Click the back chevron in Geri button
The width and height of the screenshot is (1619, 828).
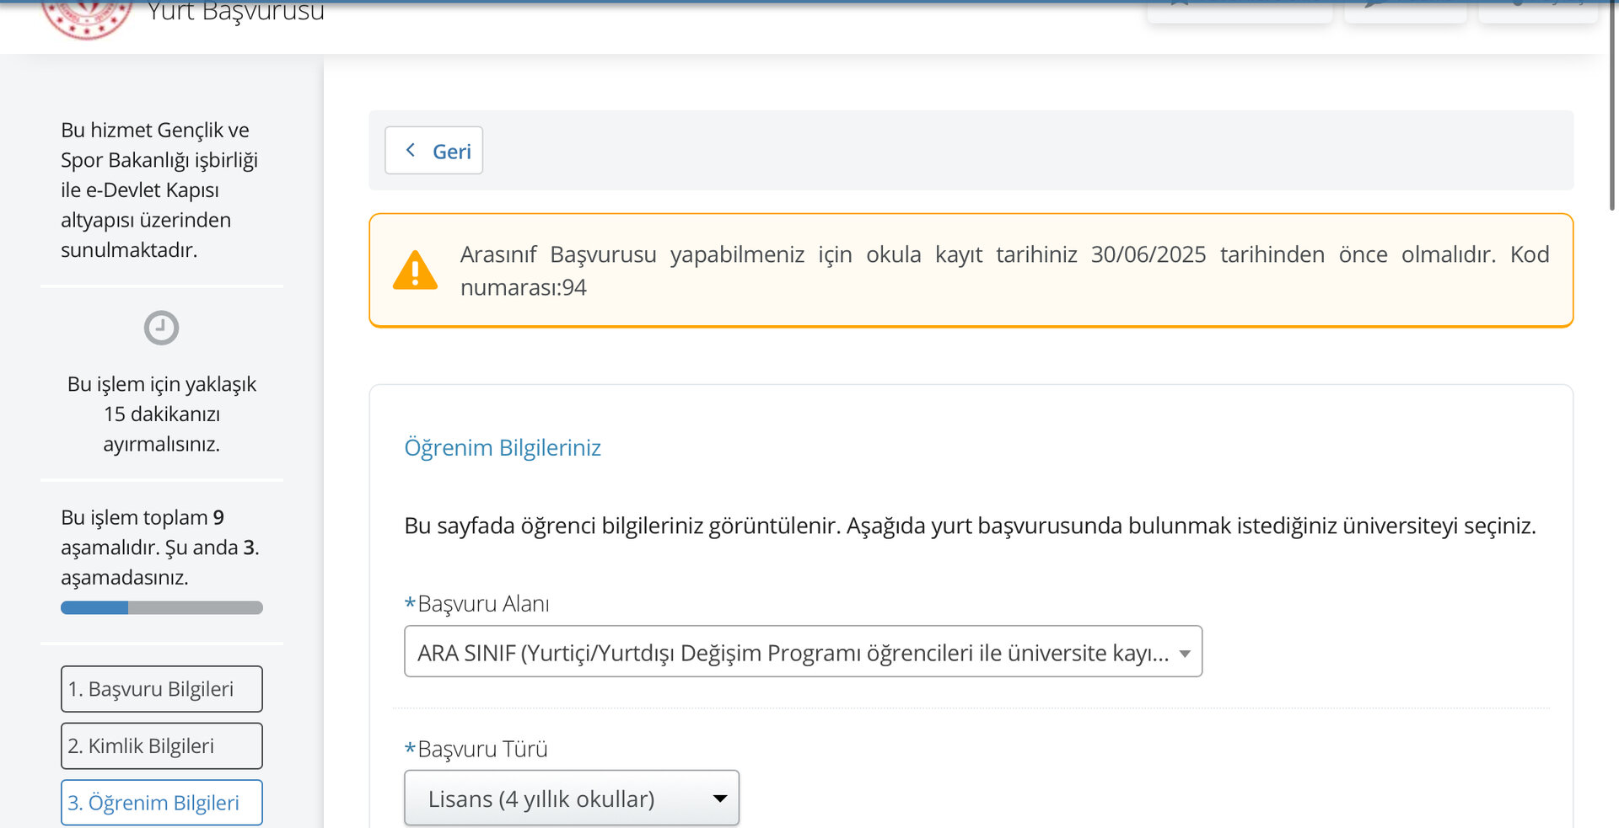point(411,150)
